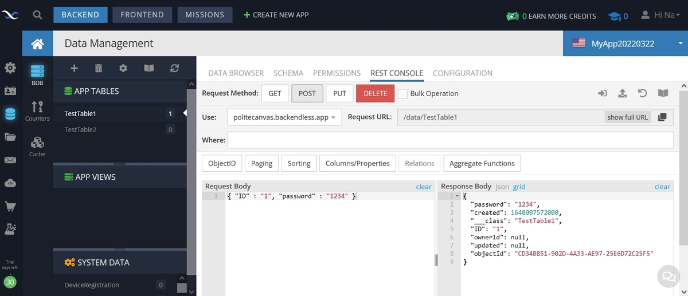Open the Cloud Code icon in sidebar
Image resolution: width=688 pixels, height=296 pixels.
pos(10,183)
